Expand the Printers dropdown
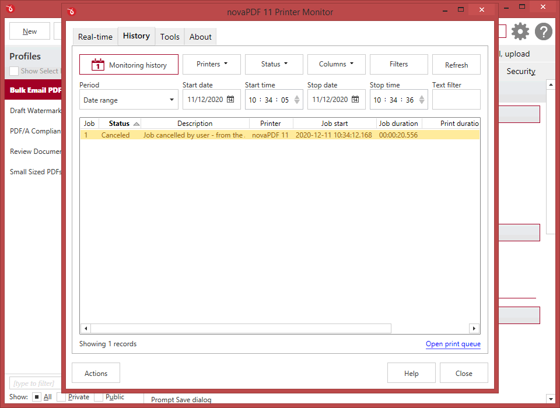The height and width of the screenshot is (408, 560). [x=212, y=64]
